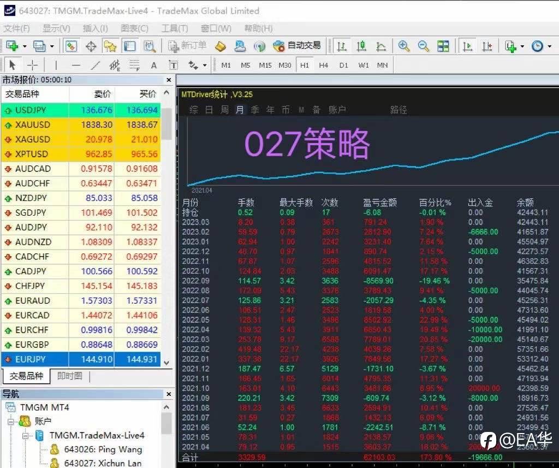559x468 pixels.
Task: Select the trendline drawing tool
Action: click(95, 66)
